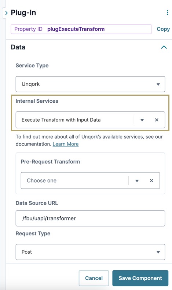Image resolution: width=172 pixels, height=290 pixels.
Task: Click the Service Type dropdown arrow
Action: click(158, 84)
